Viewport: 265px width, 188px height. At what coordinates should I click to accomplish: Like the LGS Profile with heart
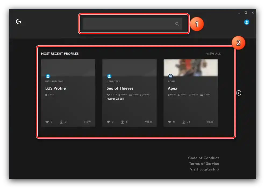pos(47,122)
